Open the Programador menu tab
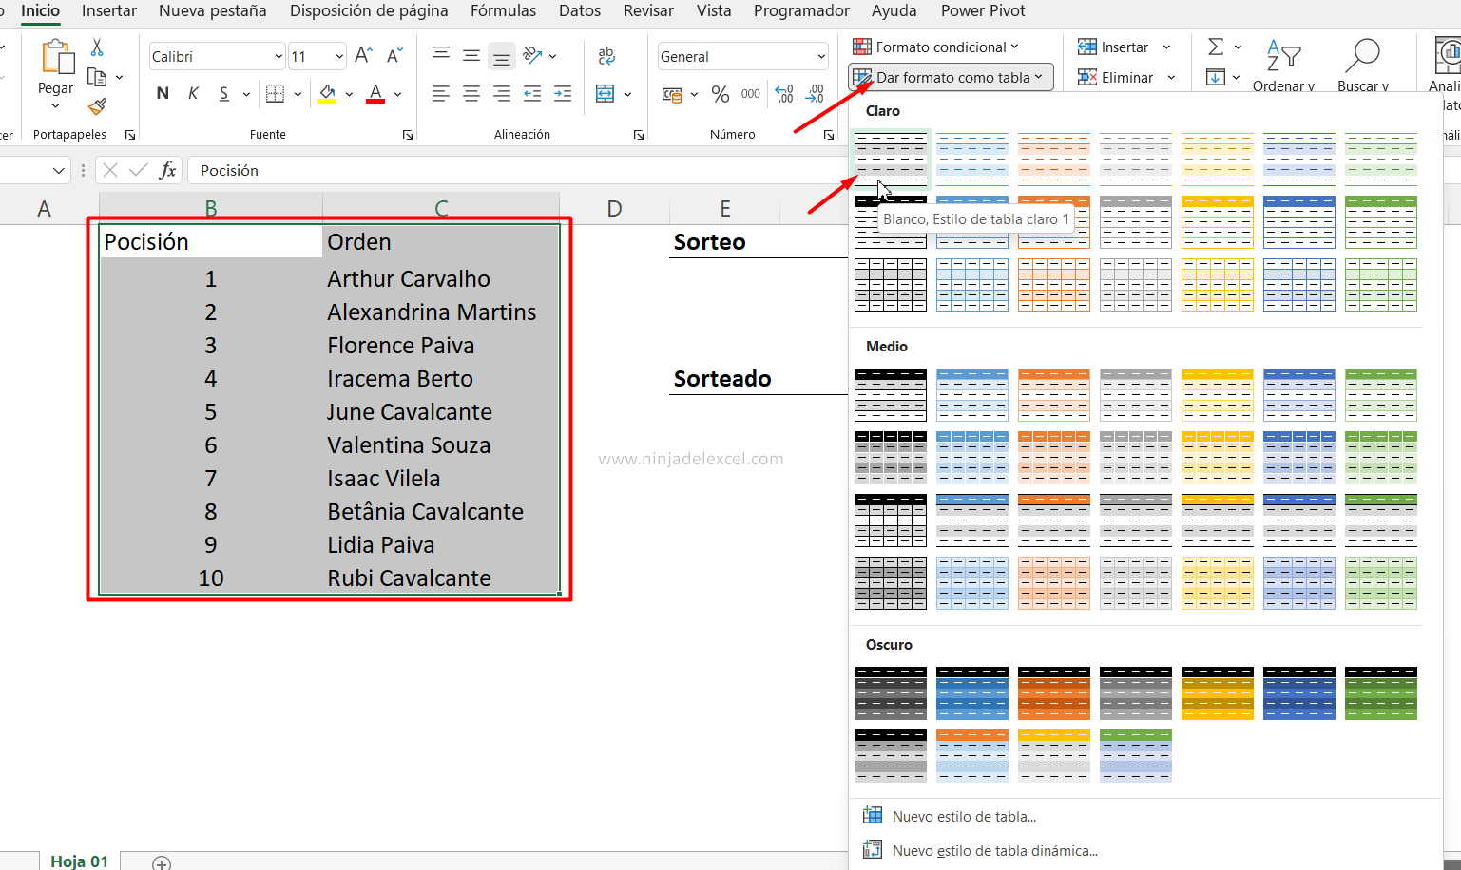Viewport: 1461px width, 870px height. (801, 11)
